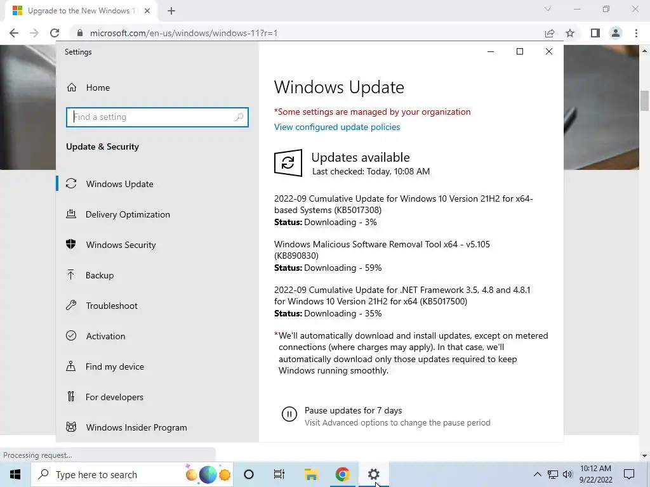This screenshot has height=487, width=650.
Task: Close the Upgrade to the New Windows tab
Action: click(147, 11)
